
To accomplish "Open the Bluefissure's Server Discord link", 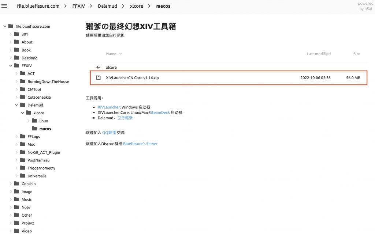I will 141,144.
